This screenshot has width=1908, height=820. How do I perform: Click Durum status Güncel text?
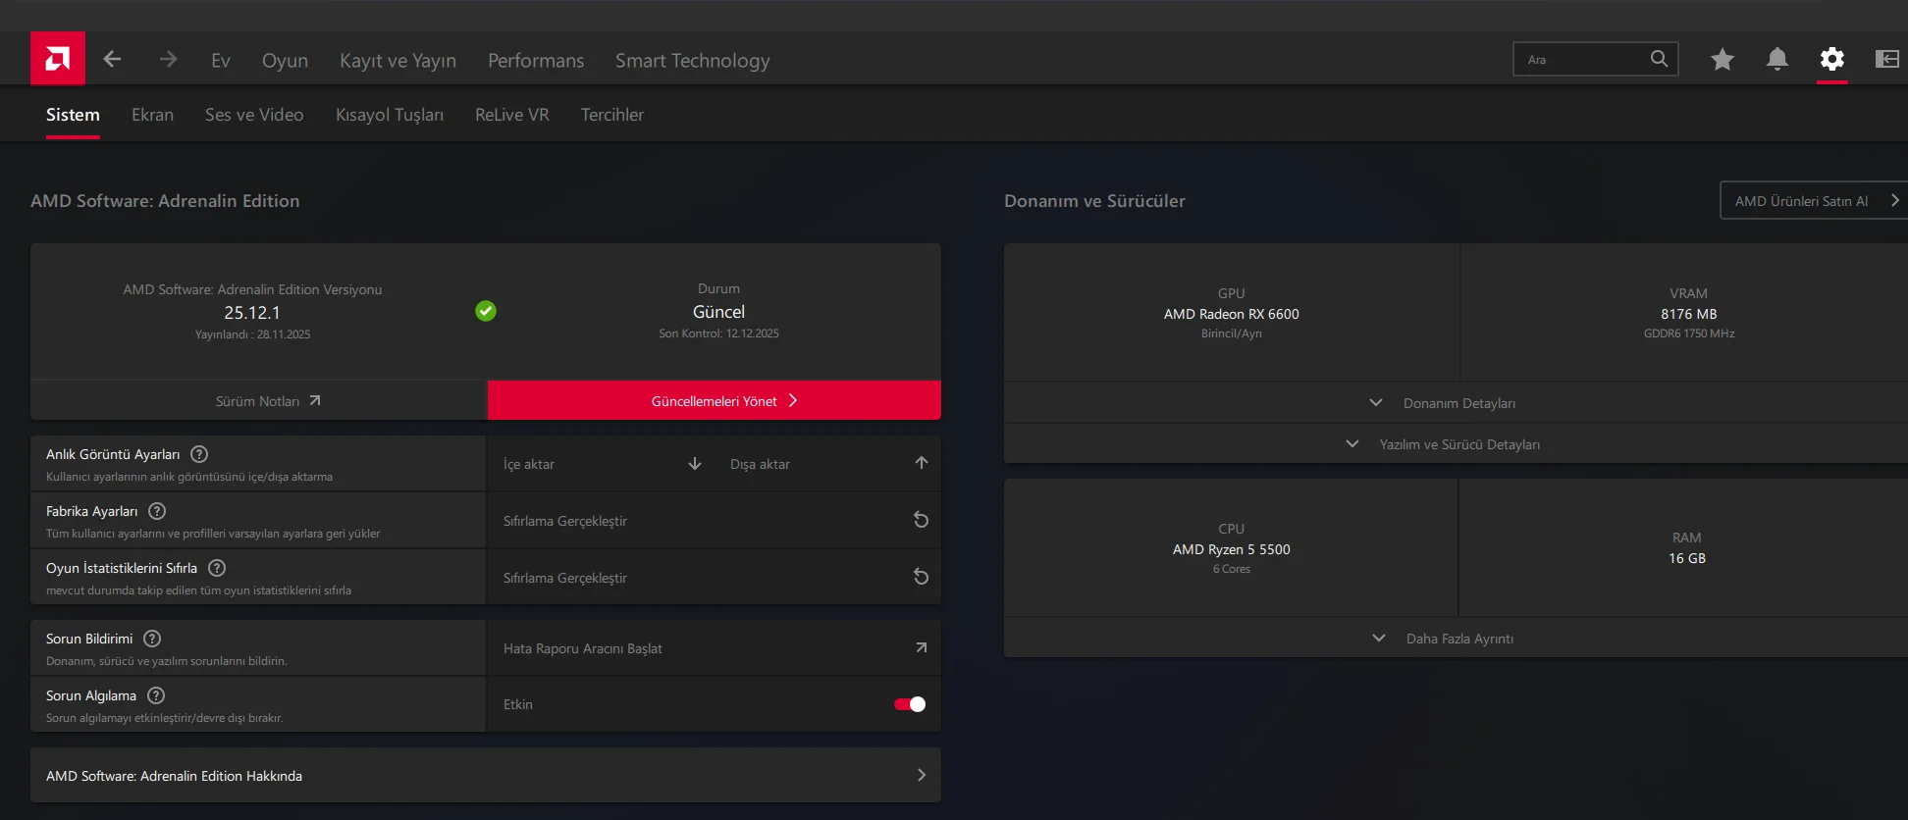click(719, 312)
